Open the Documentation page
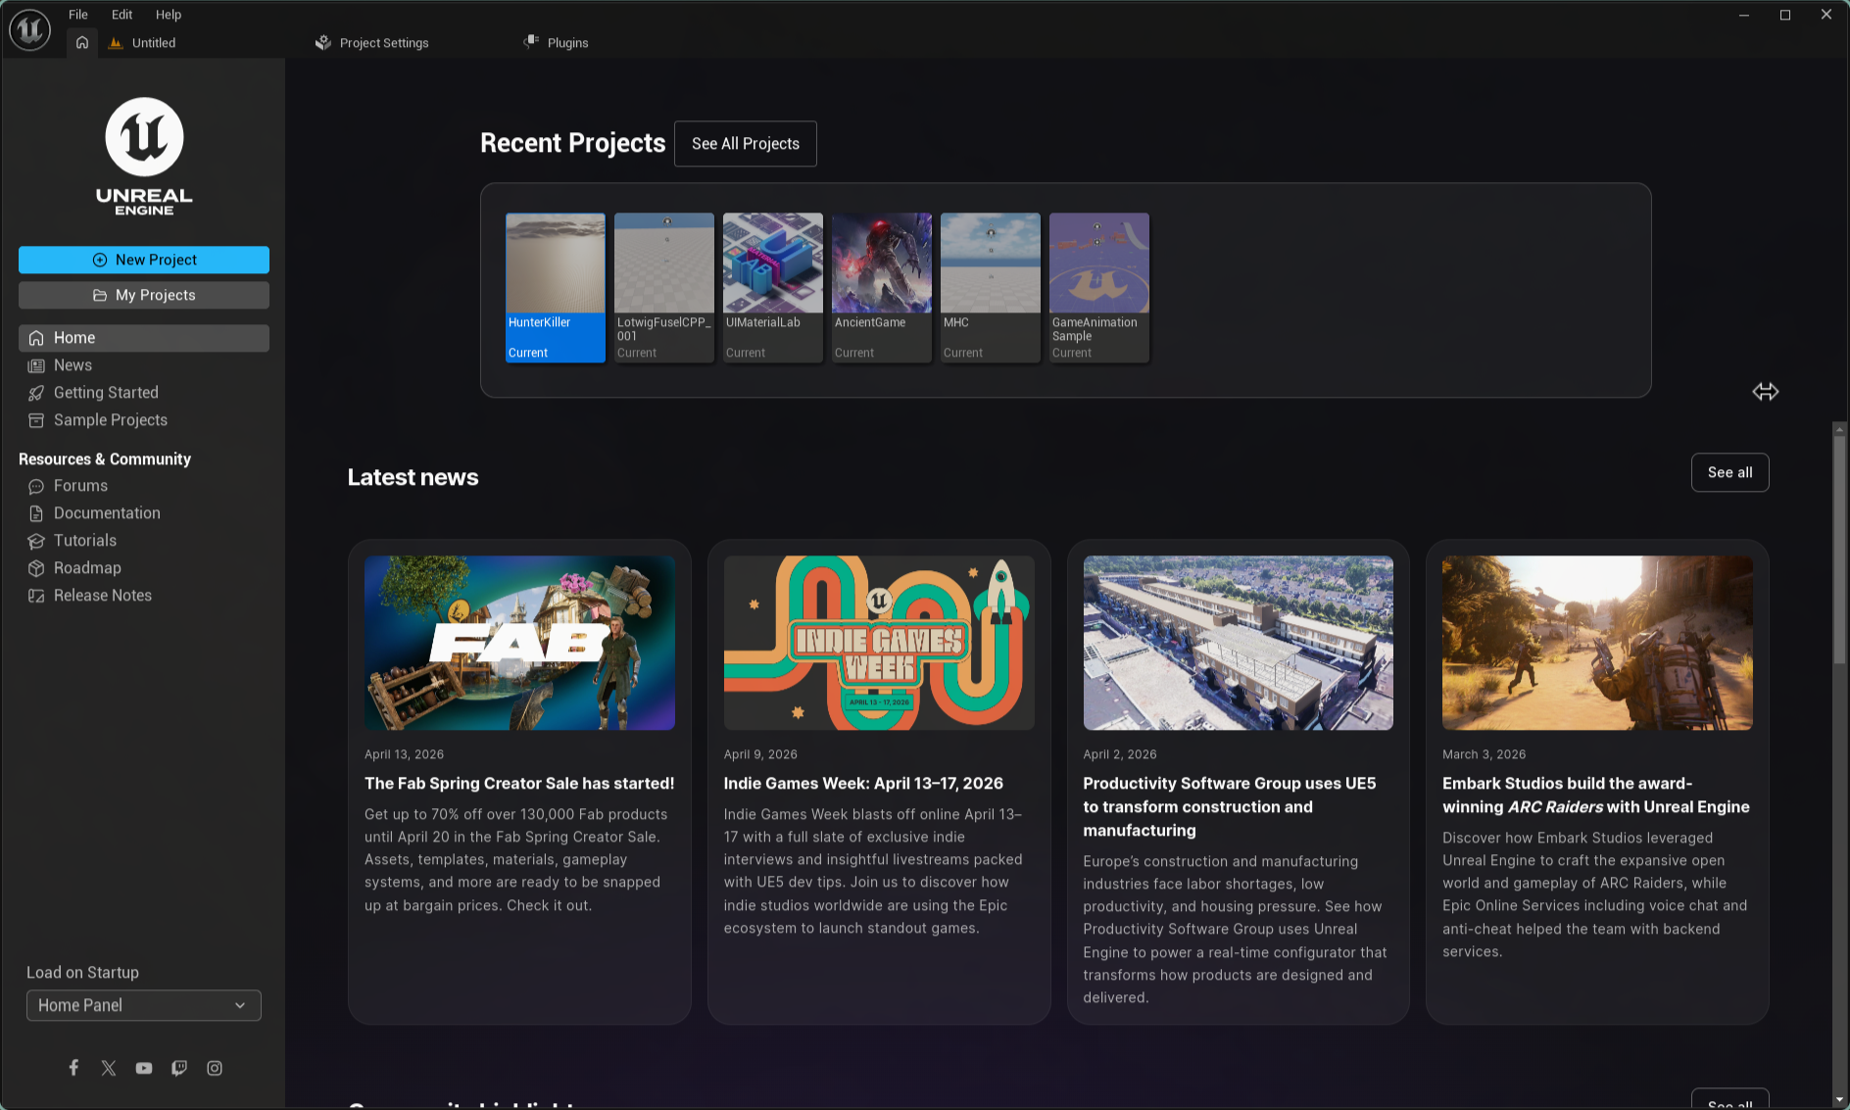This screenshot has width=1850, height=1110. point(107,512)
